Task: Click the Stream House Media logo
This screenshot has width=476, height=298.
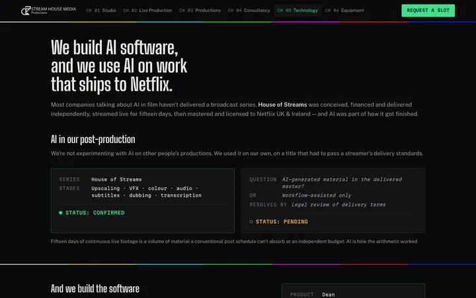Action: pos(48,11)
